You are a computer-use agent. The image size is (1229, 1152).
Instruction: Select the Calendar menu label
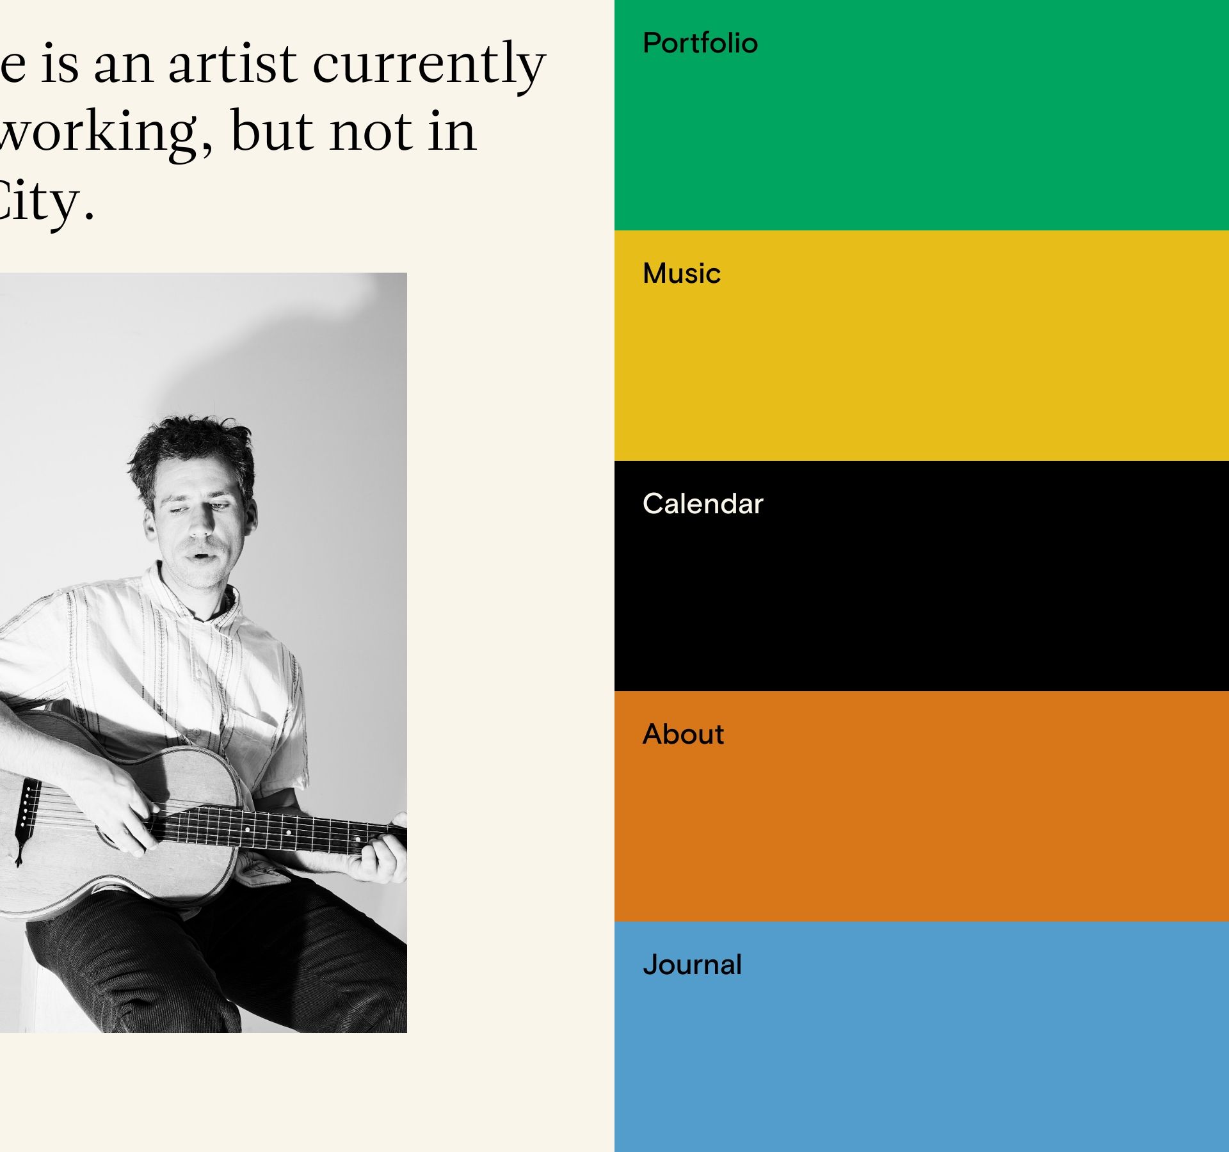703,504
